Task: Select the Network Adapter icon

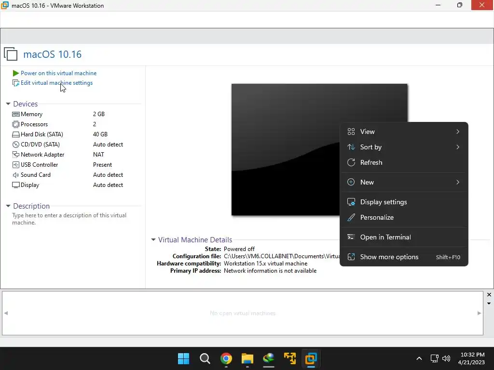Action: pos(16,155)
